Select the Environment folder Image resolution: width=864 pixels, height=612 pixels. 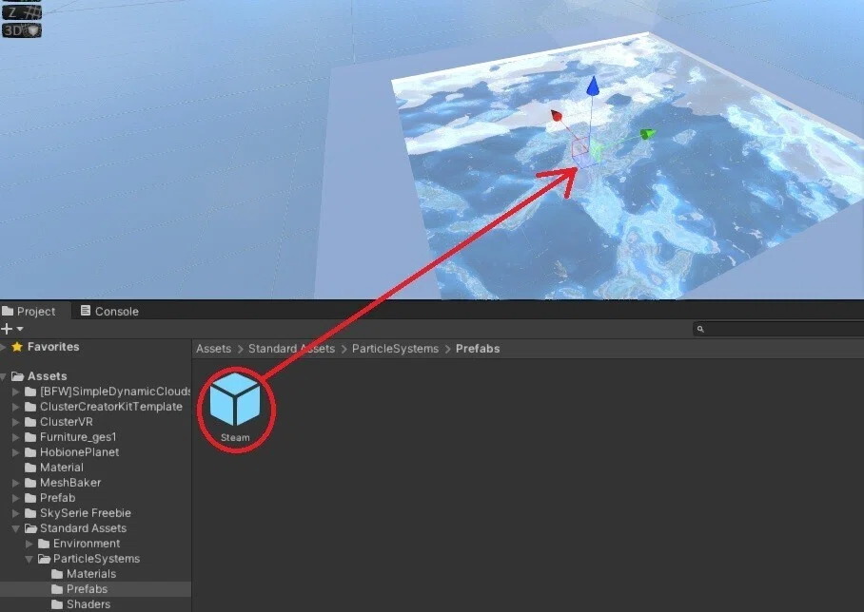(x=79, y=544)
